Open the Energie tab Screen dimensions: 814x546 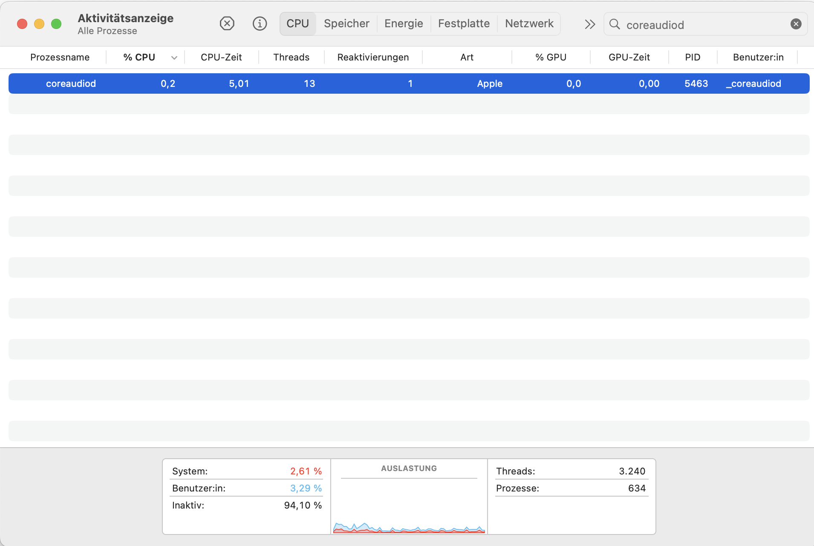(403, 23)
